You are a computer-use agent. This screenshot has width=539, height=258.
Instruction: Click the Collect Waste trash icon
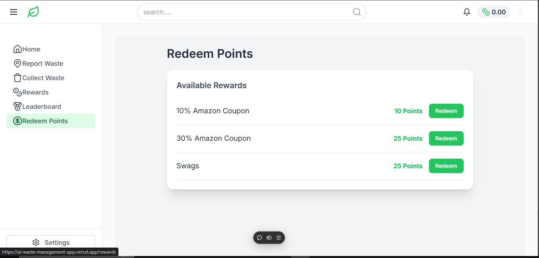pos(17,77)
